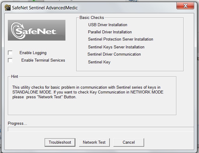
Task: Click the dialog title bar text
Action: point(44,8)
